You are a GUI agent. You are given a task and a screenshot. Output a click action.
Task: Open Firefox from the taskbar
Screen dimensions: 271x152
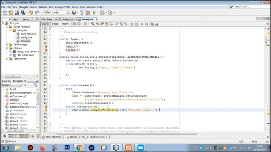pyautogui.click(x=42, y=148)
